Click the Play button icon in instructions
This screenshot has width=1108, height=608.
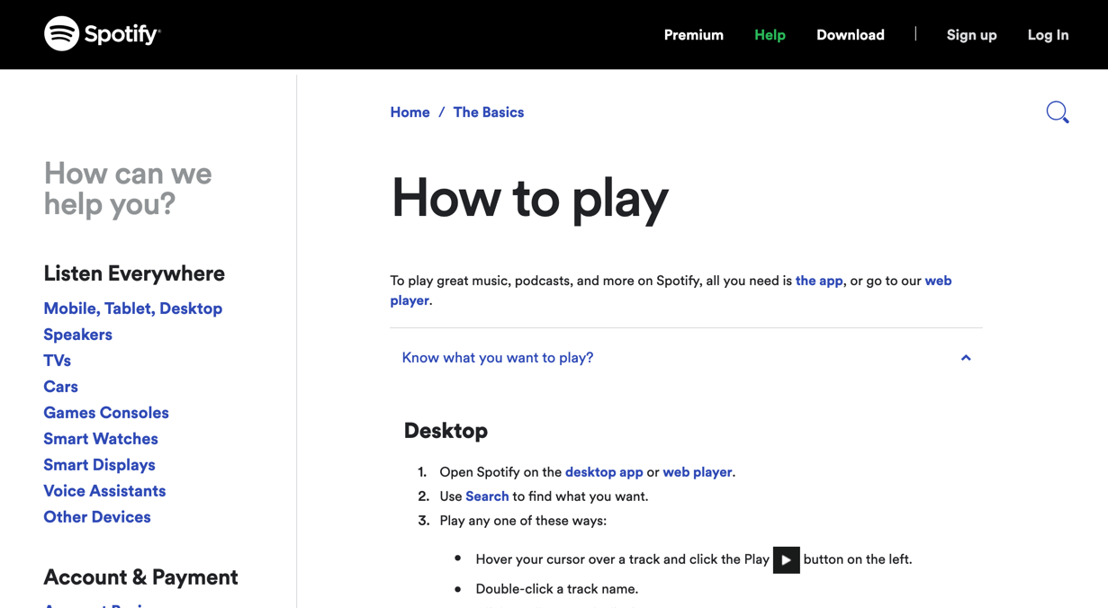click(x=786, y=559)
